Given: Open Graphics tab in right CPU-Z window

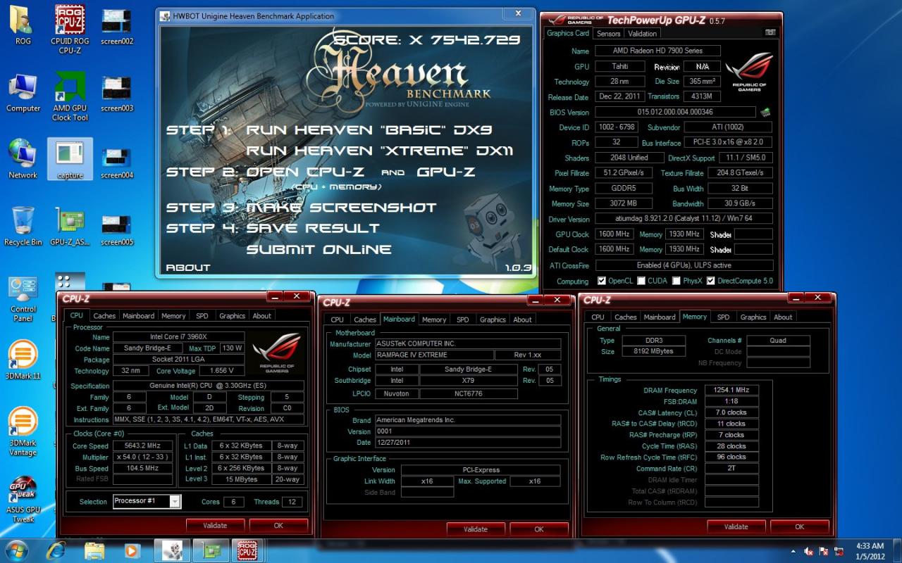Looking at the screenshot, I should coord(753,317).
